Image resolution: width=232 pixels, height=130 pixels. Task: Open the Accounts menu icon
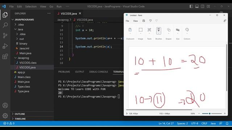pyautogui.click(x=5, y=105)
